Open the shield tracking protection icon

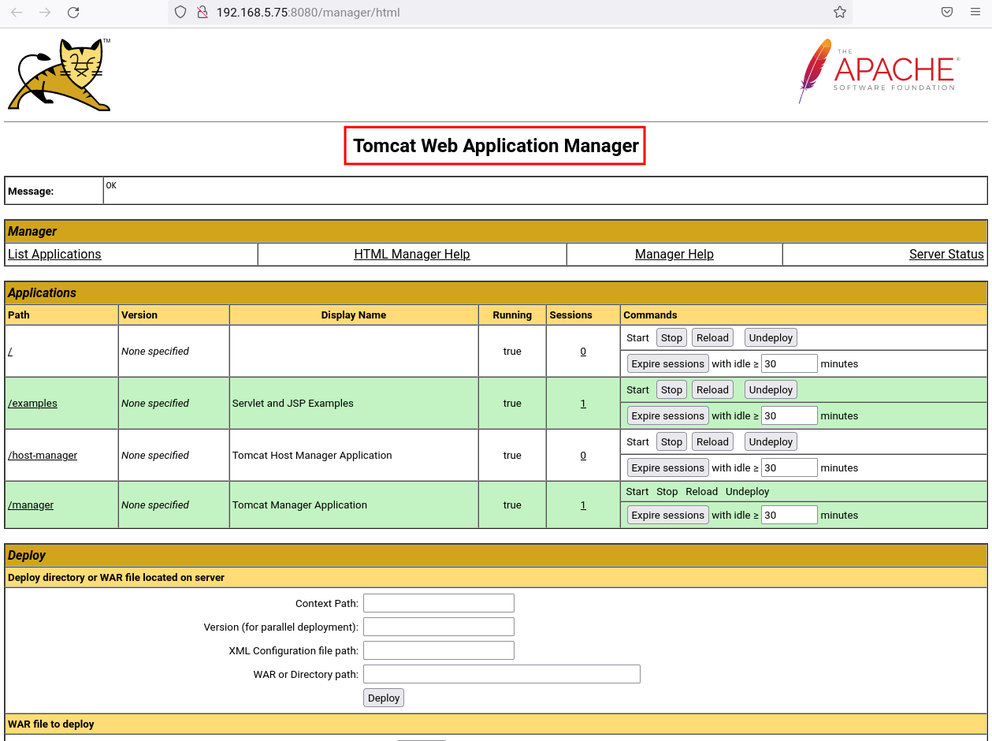tap(180, 13)
